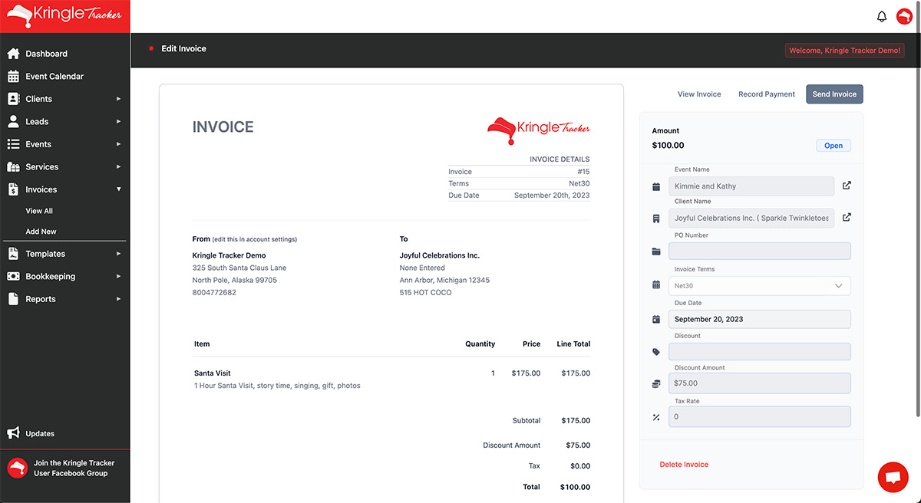The image size is (921, 503).
Task: Click the Delete Invoice link
Action: (x=684, y=465)
